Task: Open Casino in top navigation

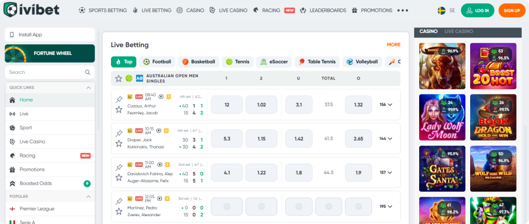Action: tap(191, 11)
